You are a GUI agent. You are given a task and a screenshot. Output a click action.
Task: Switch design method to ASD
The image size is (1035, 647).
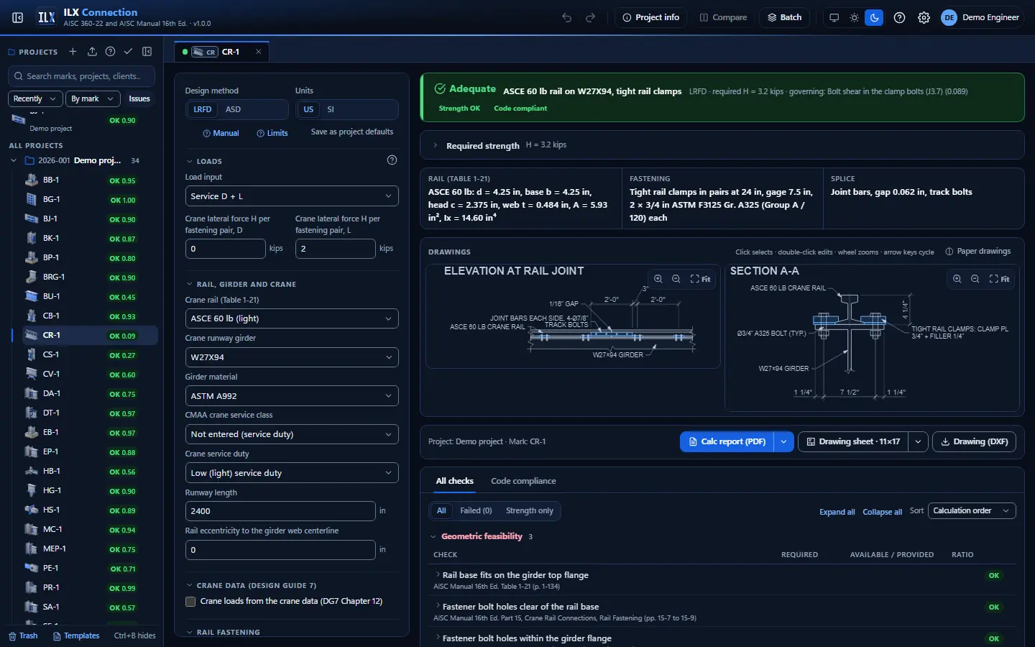[233, 109]
